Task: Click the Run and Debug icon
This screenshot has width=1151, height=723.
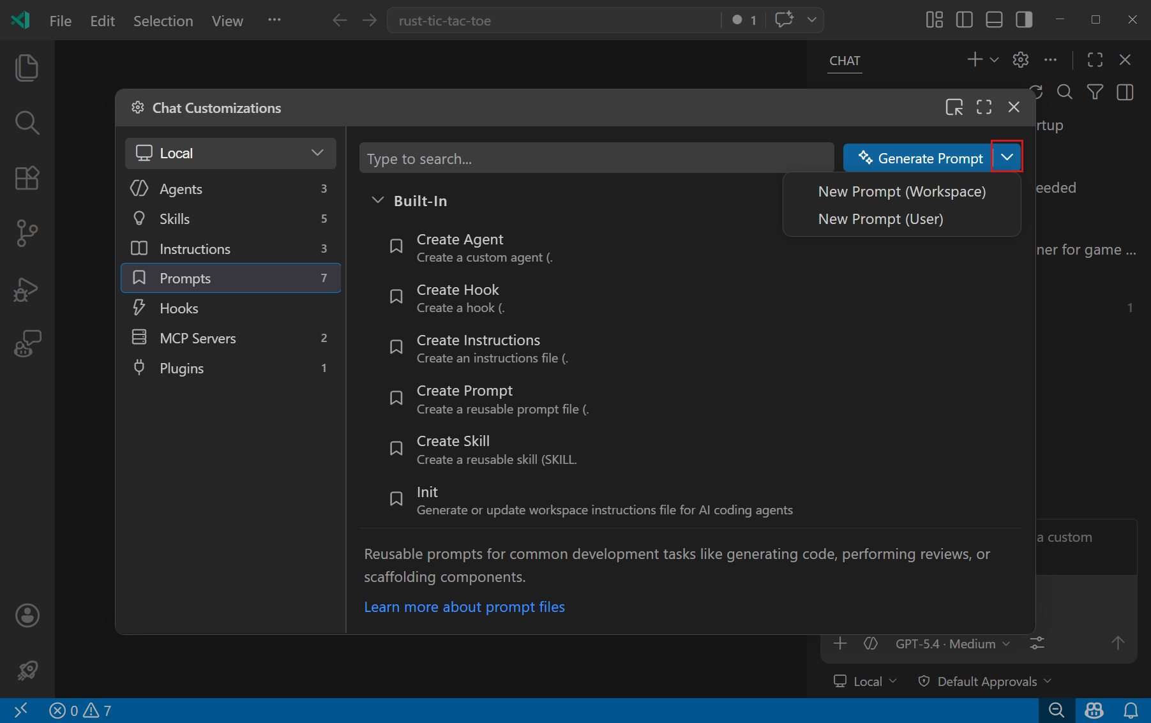Action: point(27,289)
